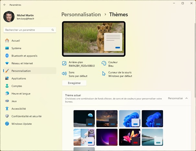Click the Personnalisation paintbrush icon
Viewport: 196px width, 151px height.
tap(7, 71)
